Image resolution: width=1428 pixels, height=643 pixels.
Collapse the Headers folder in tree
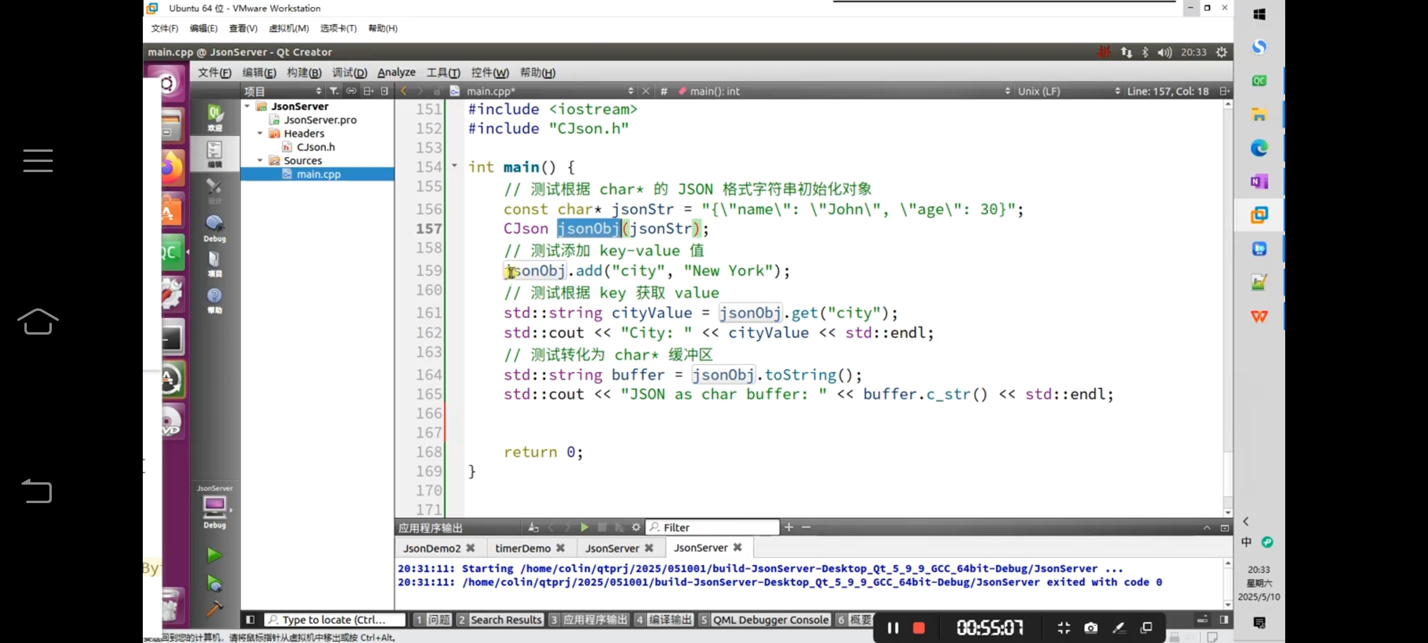click(260, 133)
